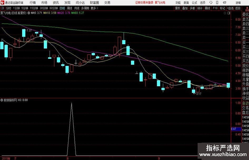Click the 7.37 high price annotation
Screen dimensions: 249x160
tap(29, 30)
